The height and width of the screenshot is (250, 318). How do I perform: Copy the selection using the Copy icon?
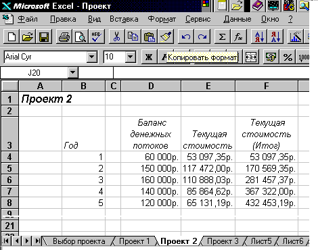(x=133, y=36)
